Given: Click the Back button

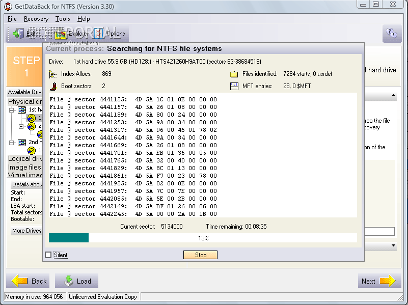Looking at the screenshot, I should point(28,281).
